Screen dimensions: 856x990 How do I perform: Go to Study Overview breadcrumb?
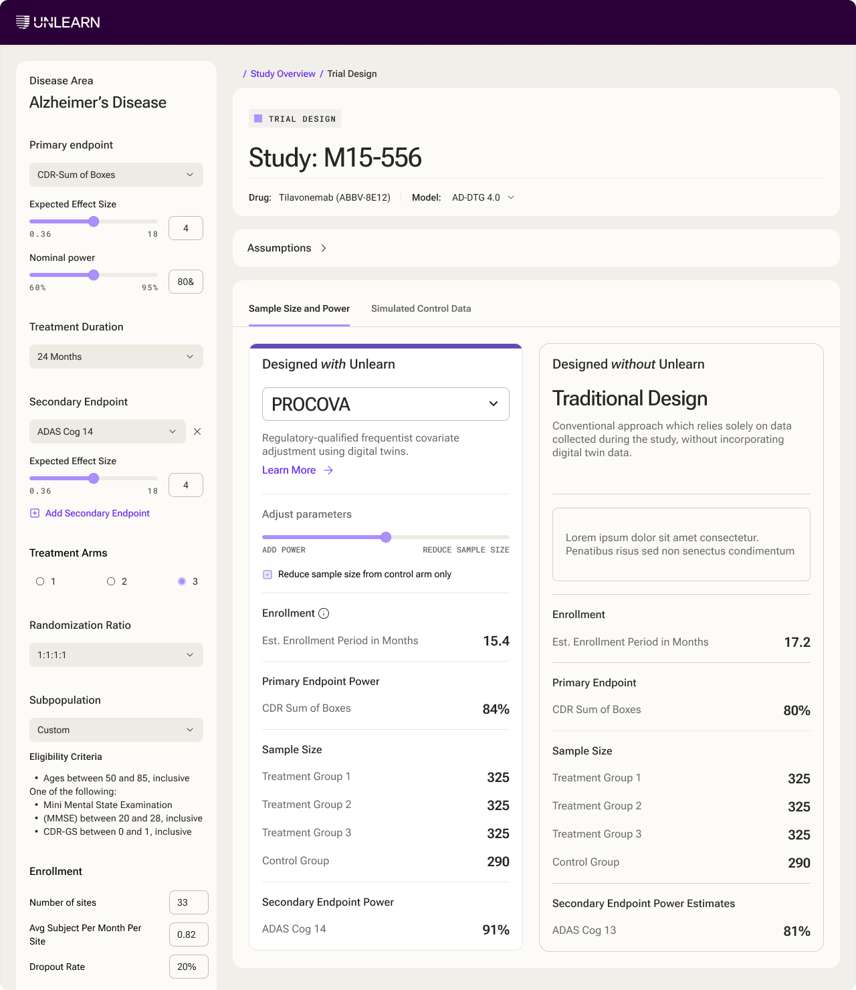point(283,74)
